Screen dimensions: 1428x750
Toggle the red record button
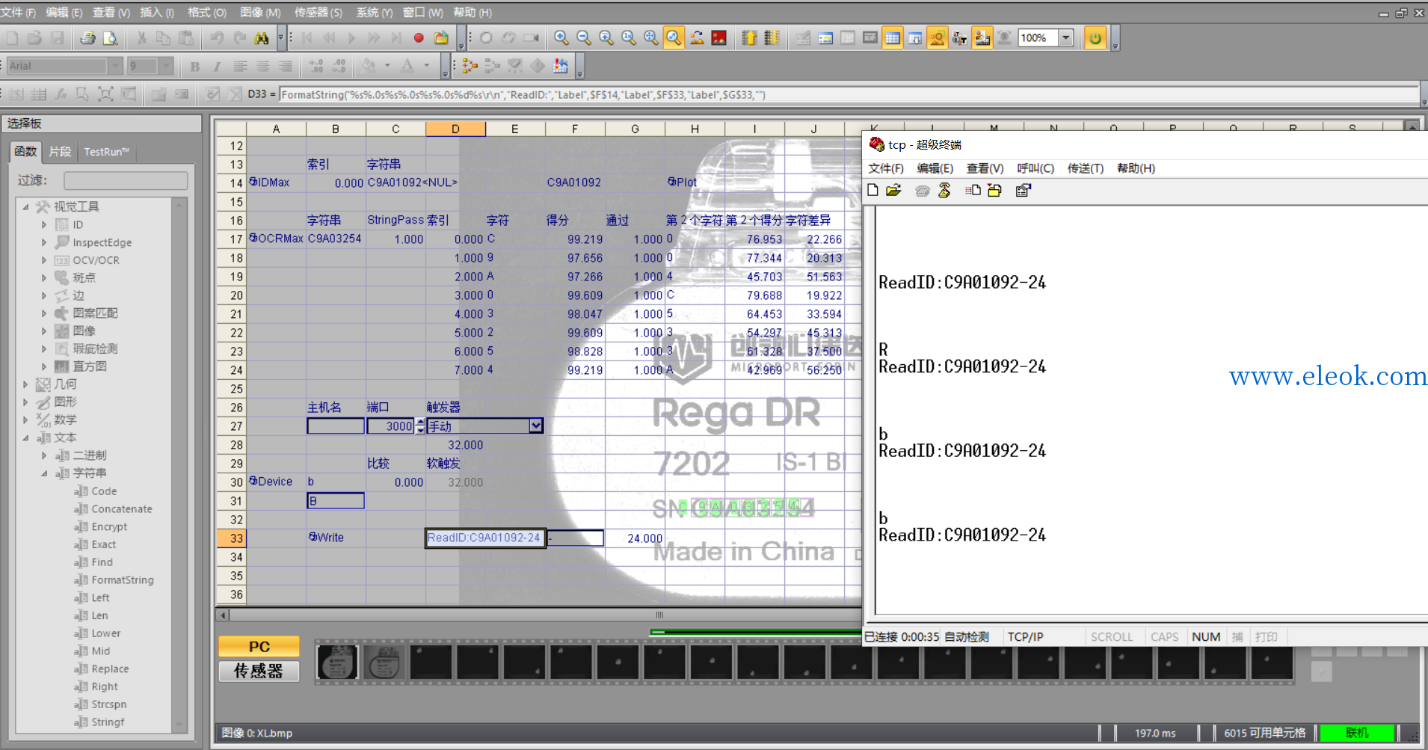pyautogui.click(x=419, y=38)
